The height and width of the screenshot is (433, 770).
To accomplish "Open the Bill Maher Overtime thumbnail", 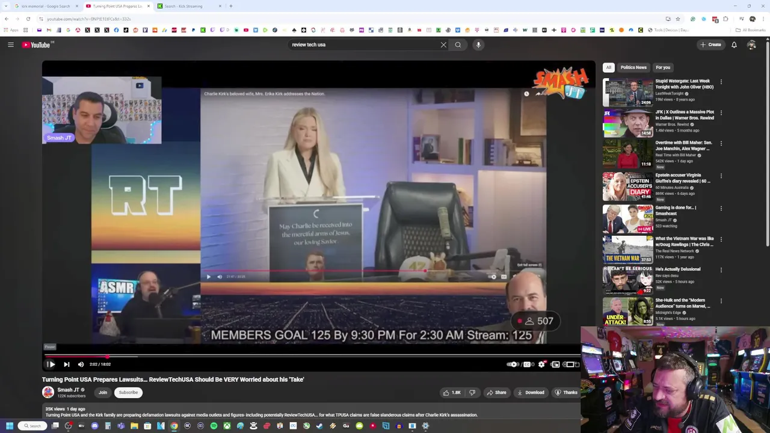I will pos(627,154).
